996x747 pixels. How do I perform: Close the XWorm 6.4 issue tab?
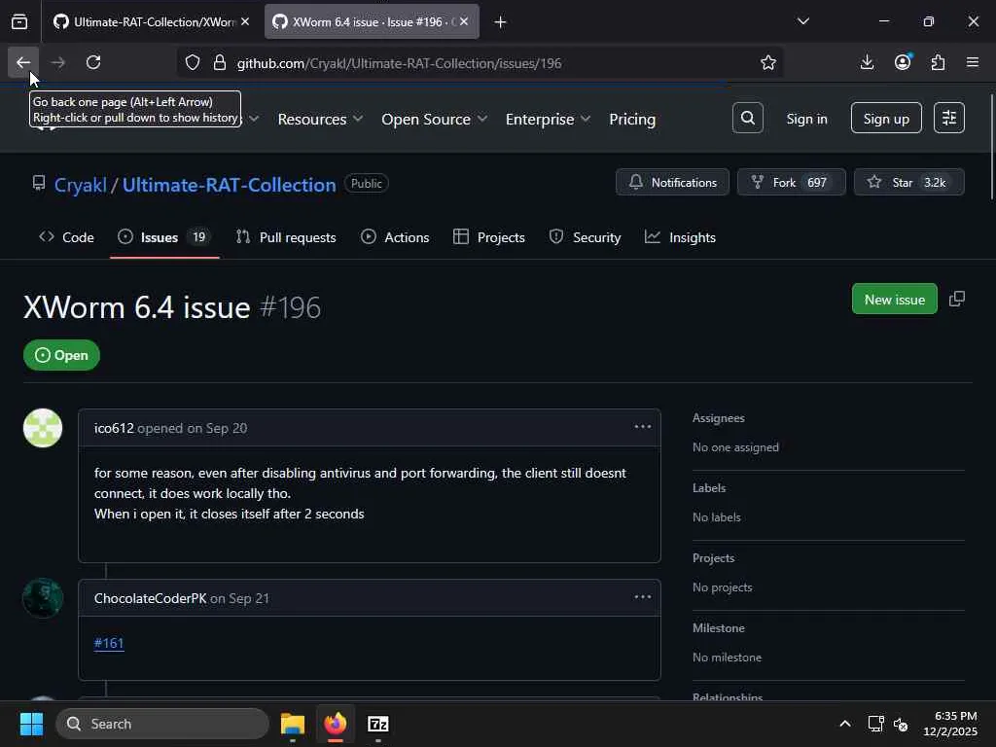tap(464, 21)
